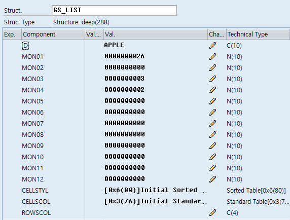Screen dimensions: 290x220
Task: Click the edit pencil in MON10 row
Action: click(x=213, y=157)
